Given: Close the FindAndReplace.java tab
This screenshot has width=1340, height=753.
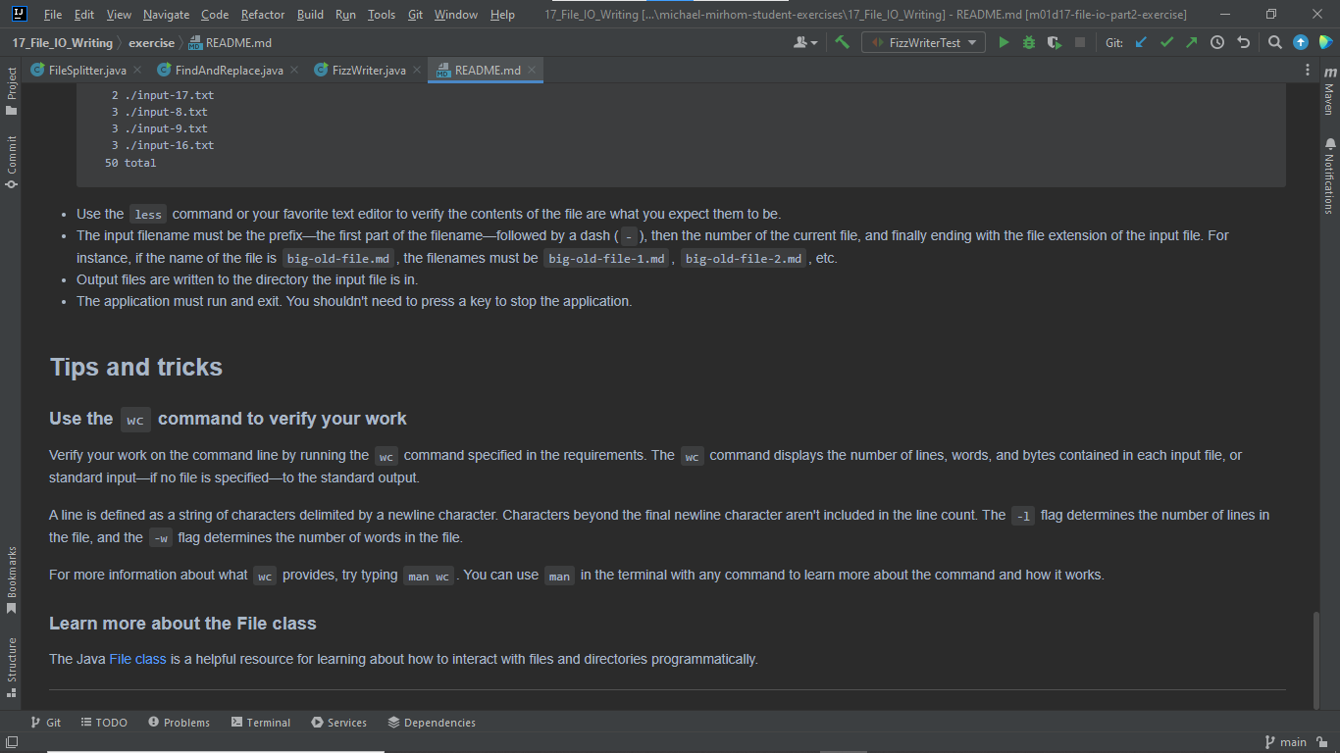Looking at the screenshot, I should pyautogui.click(x=294, y=71).
